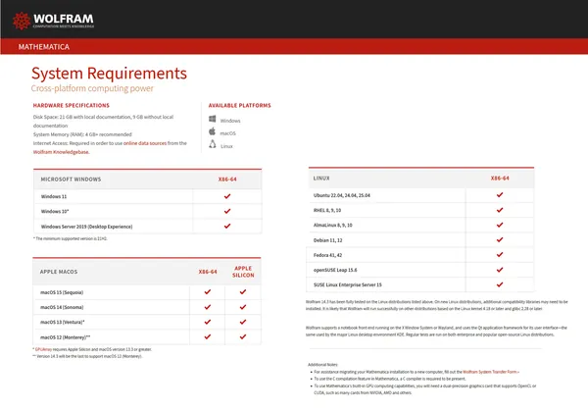Click the x86-64 checkmark for macOS 12 Monterey
Viewport: 588px width, 411px height.
(208, 336)
